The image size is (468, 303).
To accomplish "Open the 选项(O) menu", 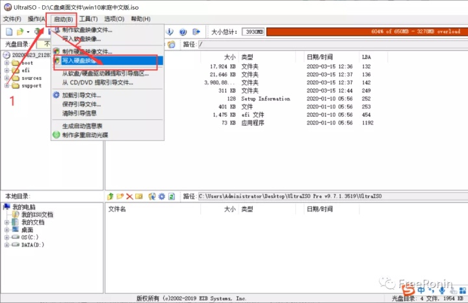I will (114, 19).
